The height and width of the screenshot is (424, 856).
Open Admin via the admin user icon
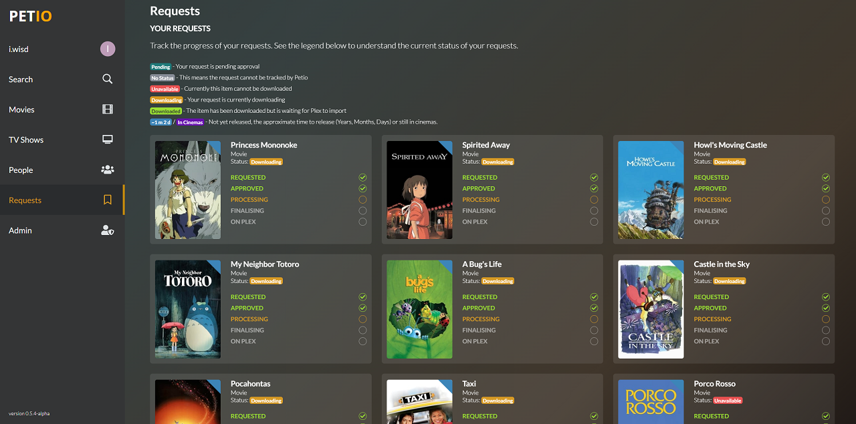click(107, 230)
